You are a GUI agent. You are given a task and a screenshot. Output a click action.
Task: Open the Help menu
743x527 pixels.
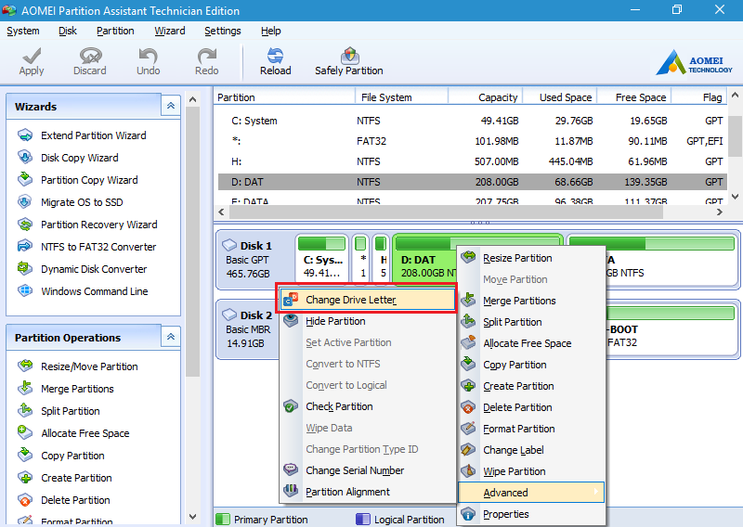point(270,31)
